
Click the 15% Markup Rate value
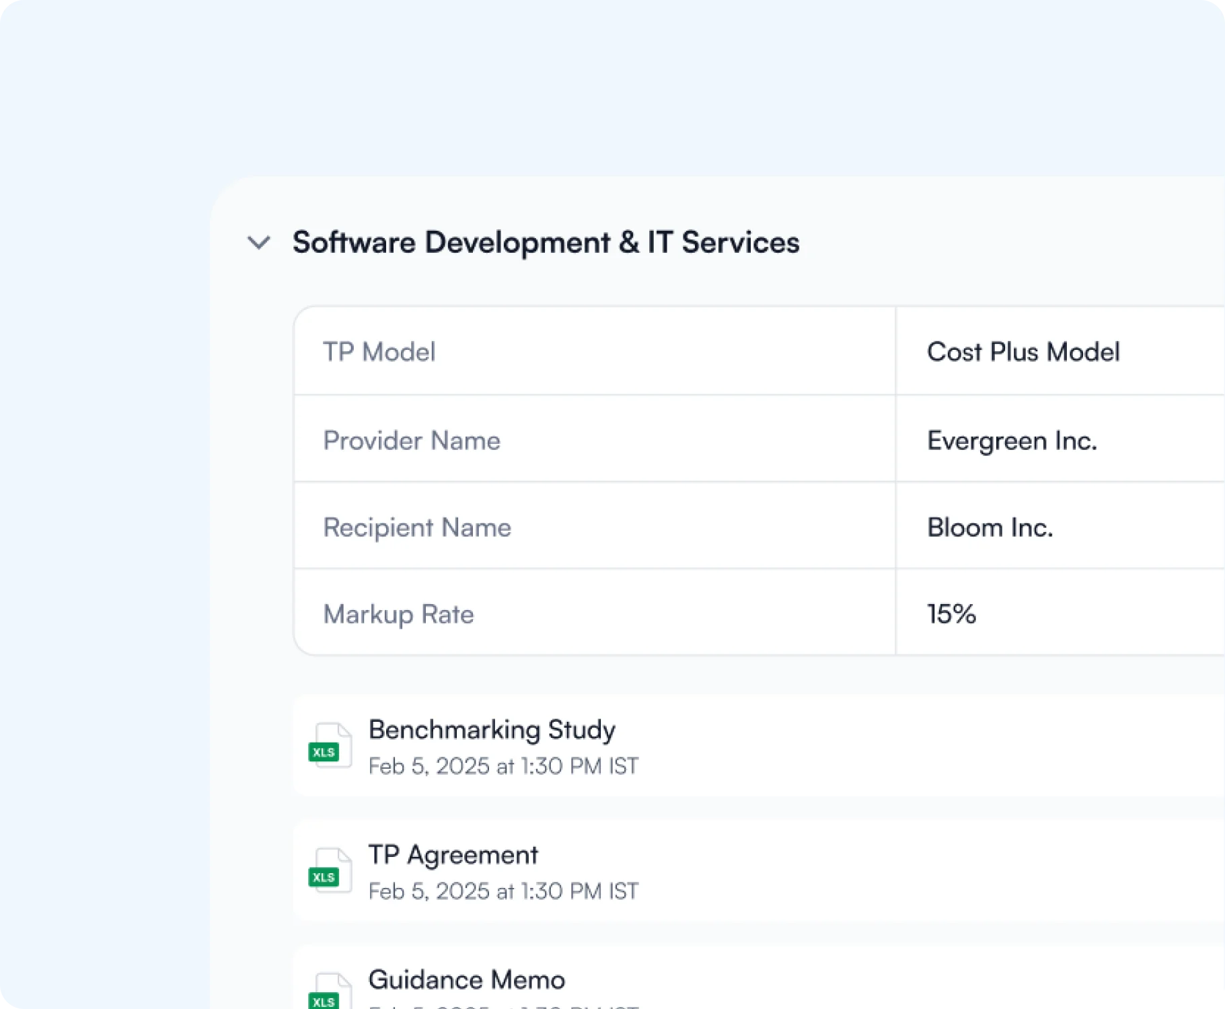951,613
